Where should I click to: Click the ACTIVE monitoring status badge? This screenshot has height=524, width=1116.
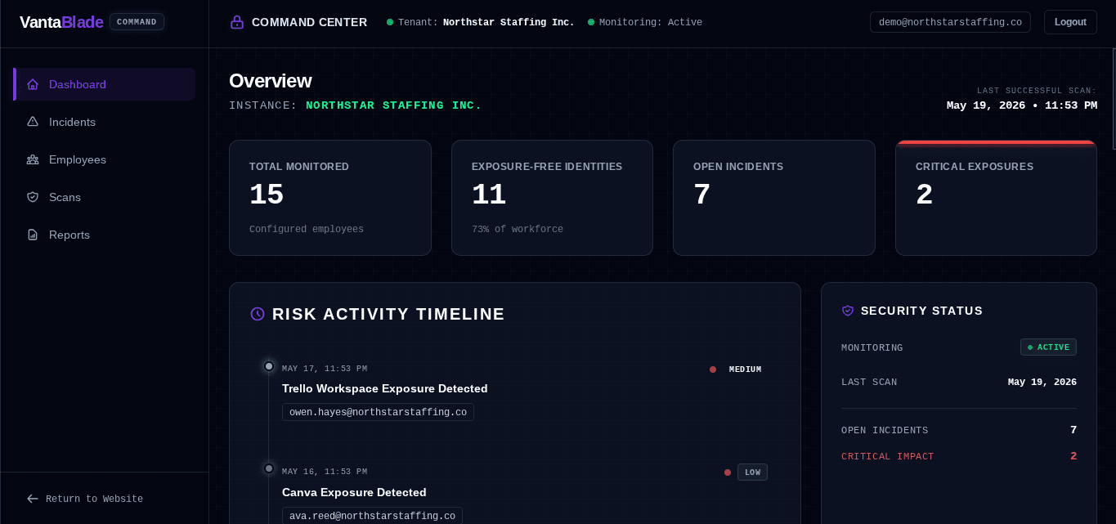(1048, 347)
